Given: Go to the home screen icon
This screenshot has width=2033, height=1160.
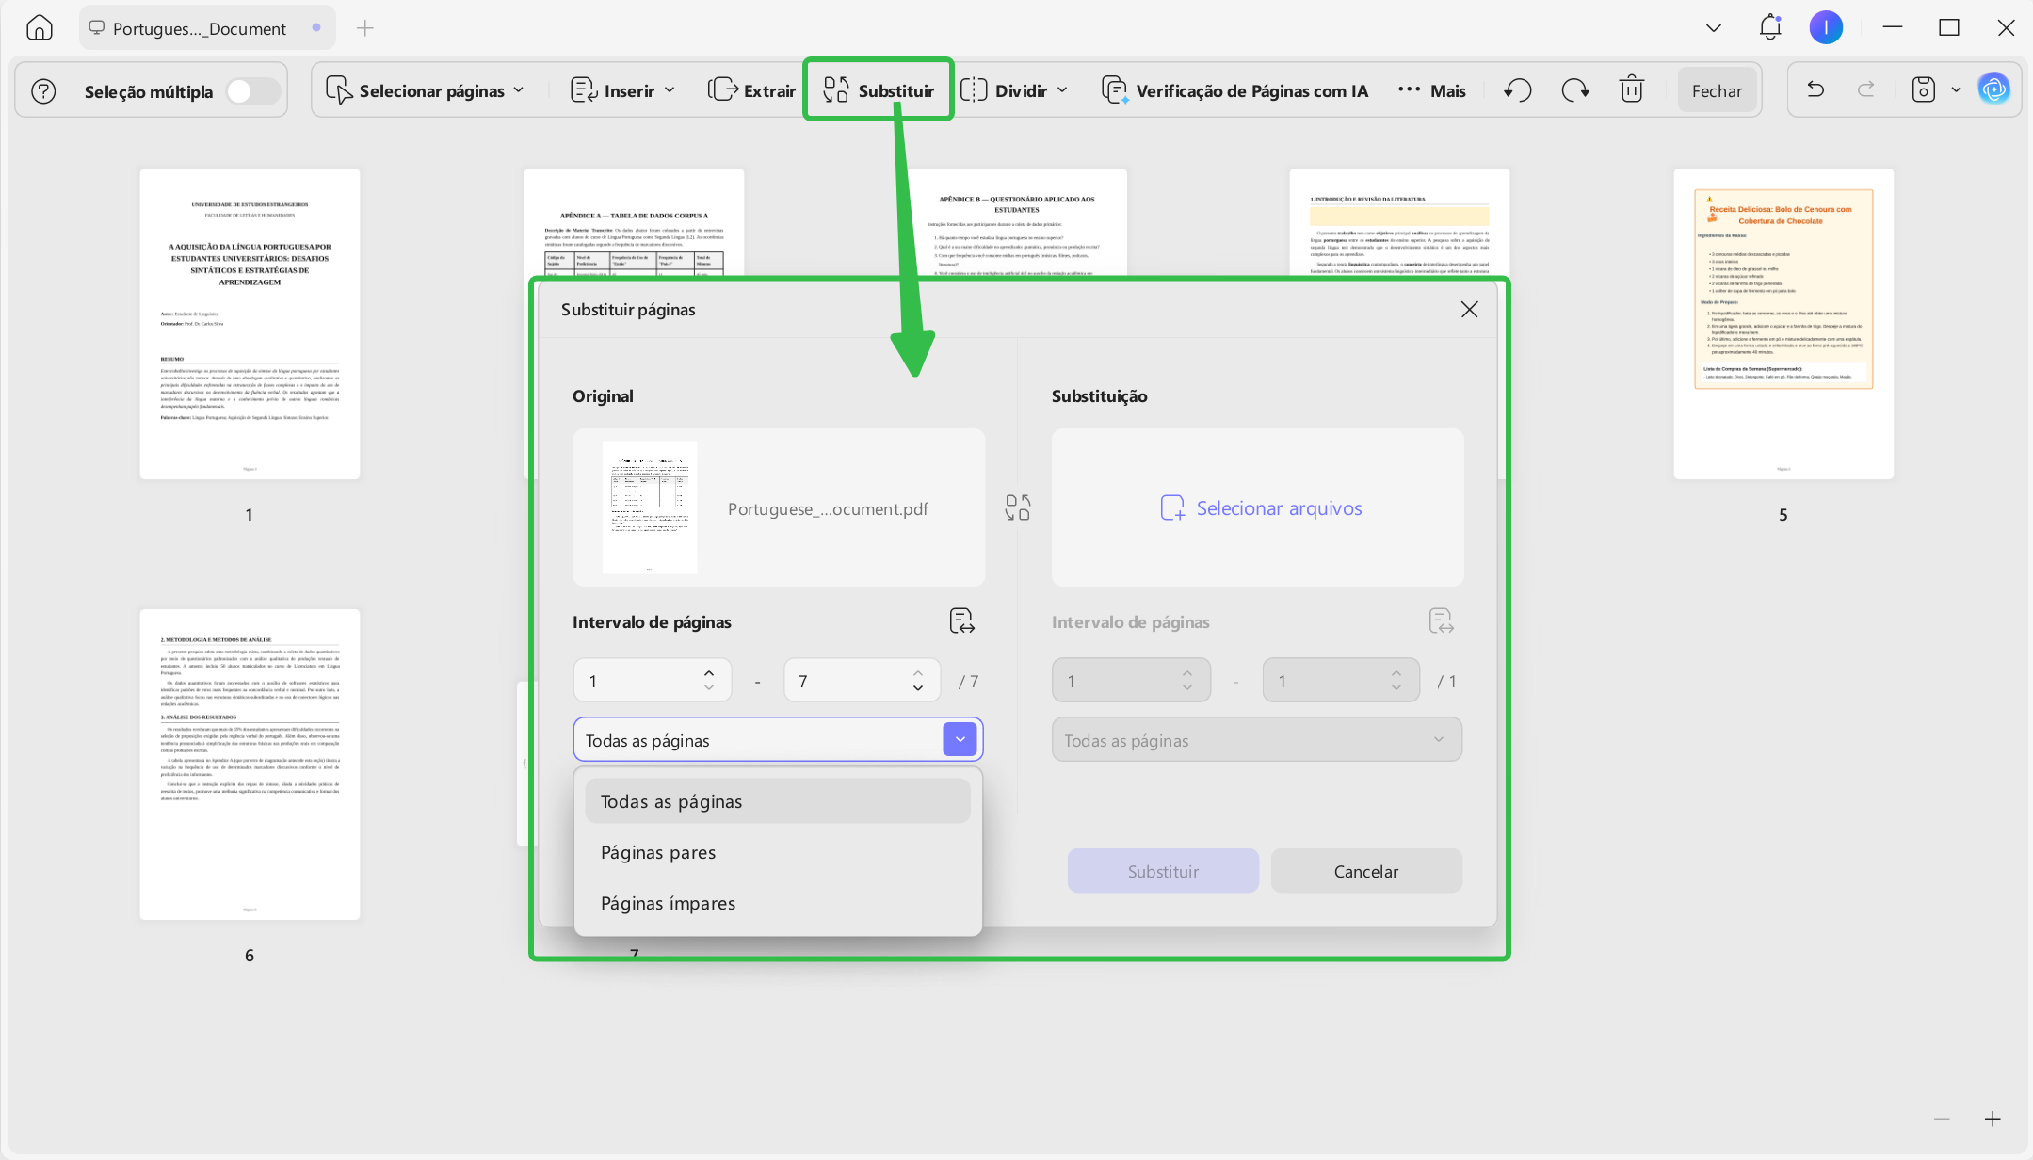Looking at the screenshot, I should (39, 28).
